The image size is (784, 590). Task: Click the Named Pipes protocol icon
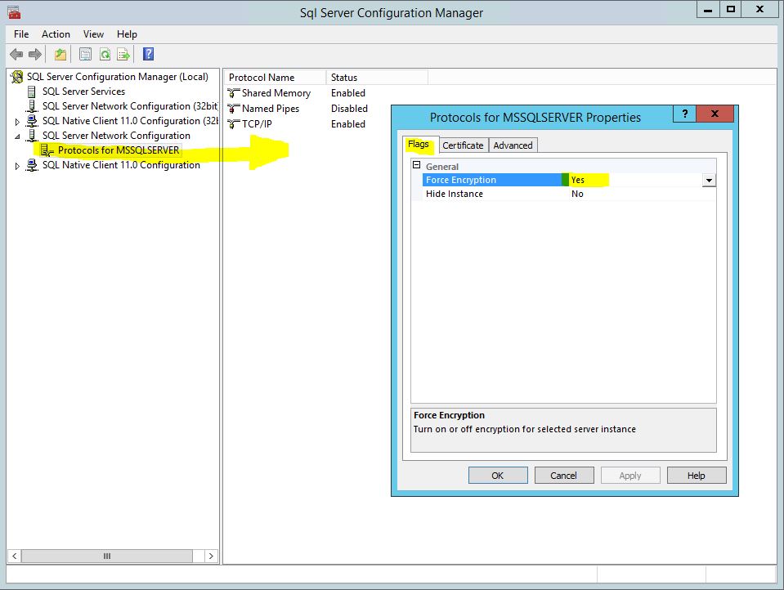[x=233, y=109]
